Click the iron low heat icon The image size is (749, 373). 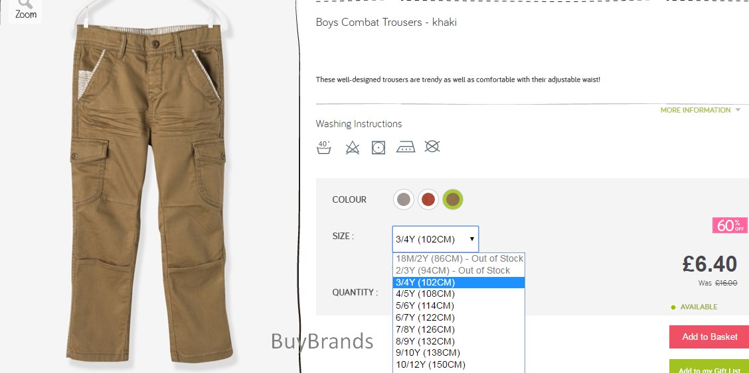pyautogui.click(x=406, y=147)
